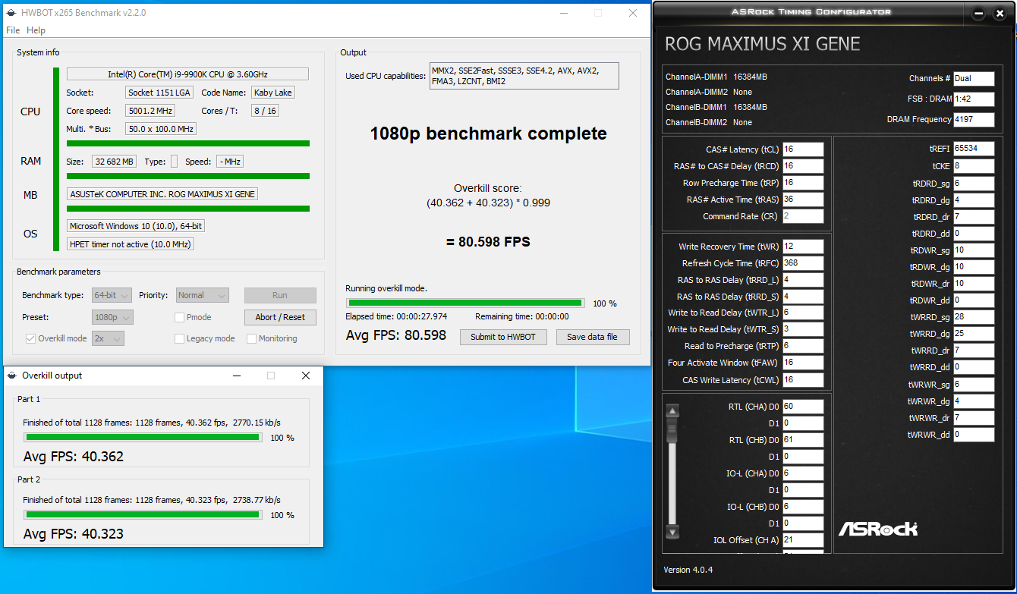Open the Preset dropdown showing 1080p
The height and width of the screenshot is (594, 1017).
click(112, 317)
